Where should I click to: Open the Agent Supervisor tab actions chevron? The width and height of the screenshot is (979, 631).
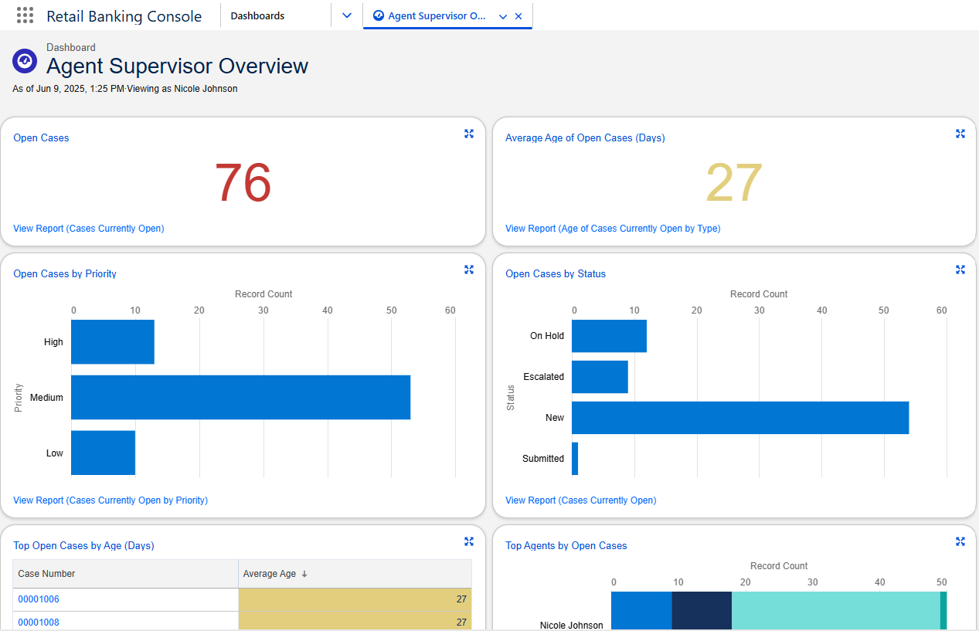pyautogui.click(x=503, y=16)
